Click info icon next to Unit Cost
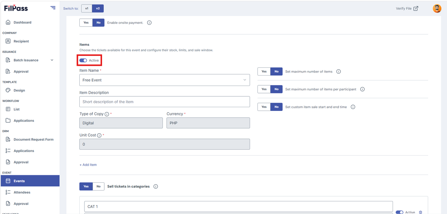Viewport: 447px width, 214px height. pyautogui.click(x=99, y=135)
